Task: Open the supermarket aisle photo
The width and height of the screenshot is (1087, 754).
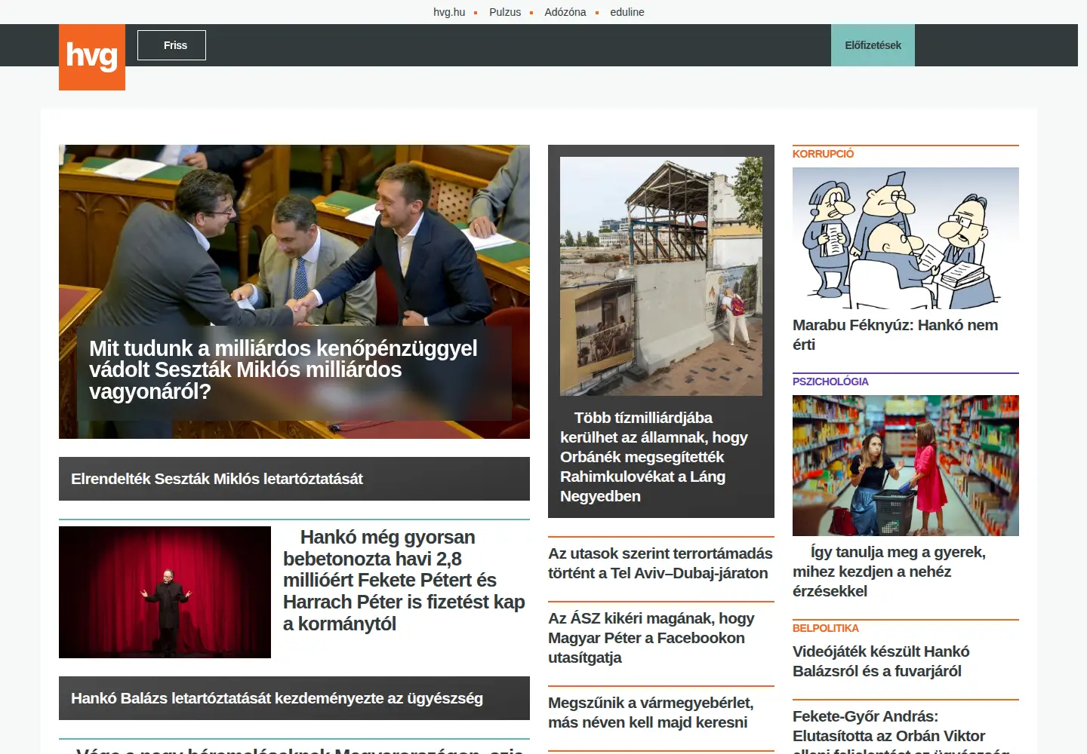Action: 906,465
